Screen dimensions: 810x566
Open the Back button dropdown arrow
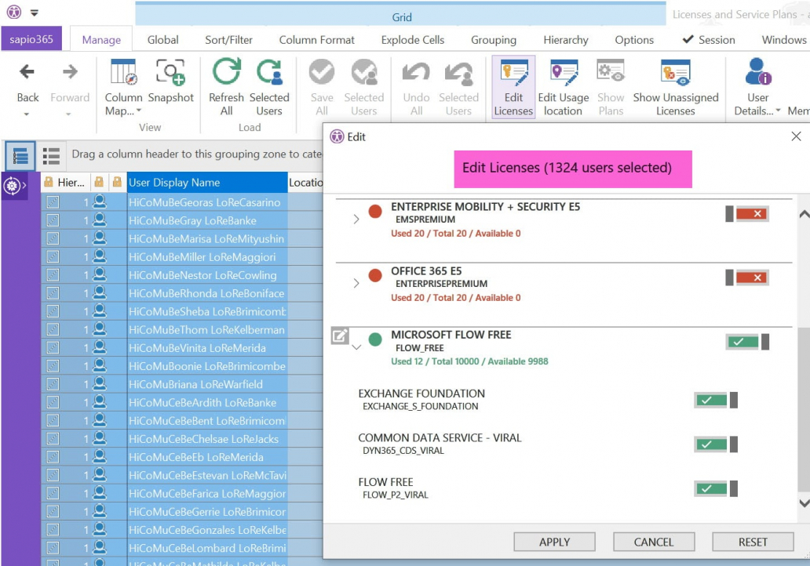27,114
